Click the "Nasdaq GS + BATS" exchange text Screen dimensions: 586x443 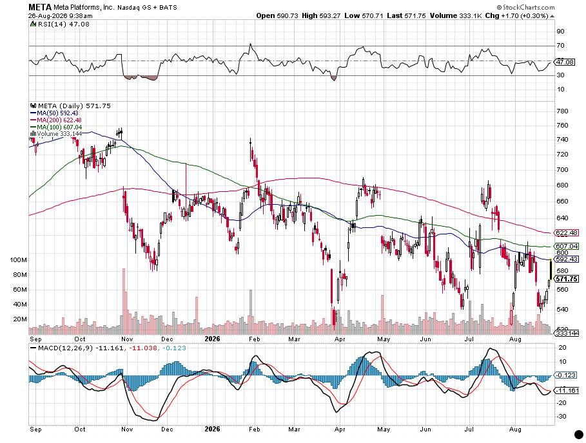point(147,8)
